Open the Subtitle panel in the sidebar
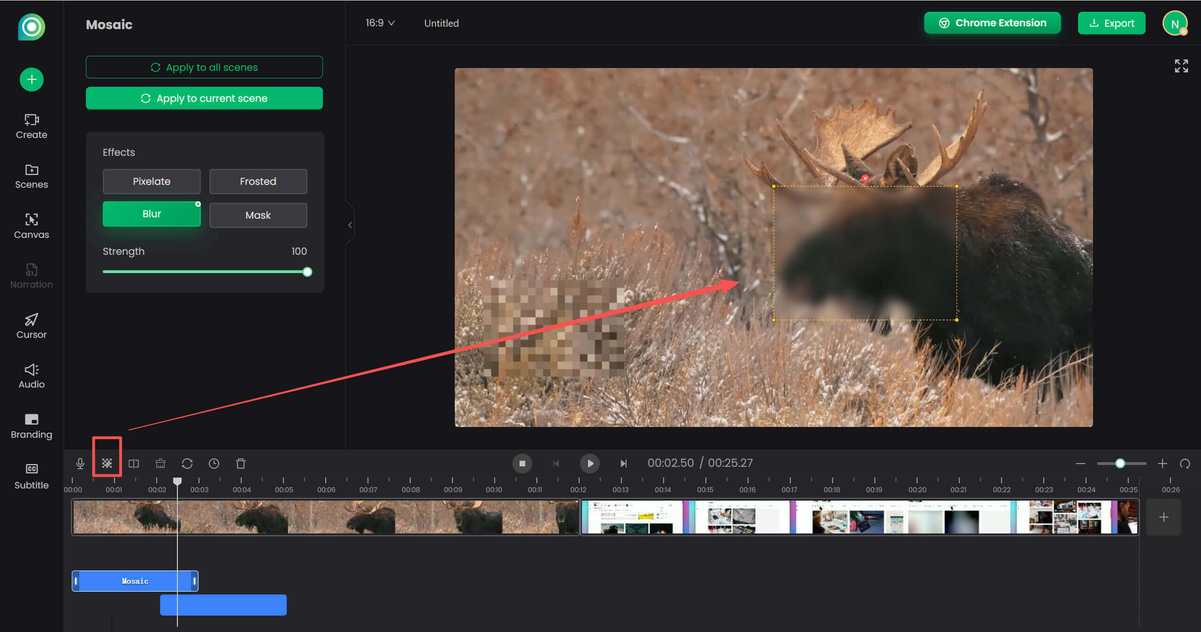 (31, 475)
